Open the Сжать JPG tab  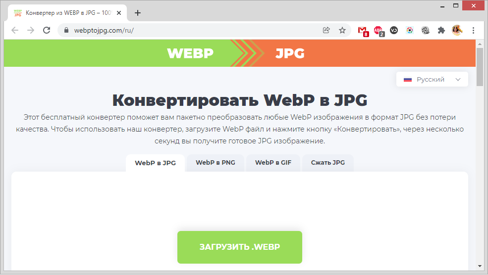pyautogui.click(x=327, y=163)
